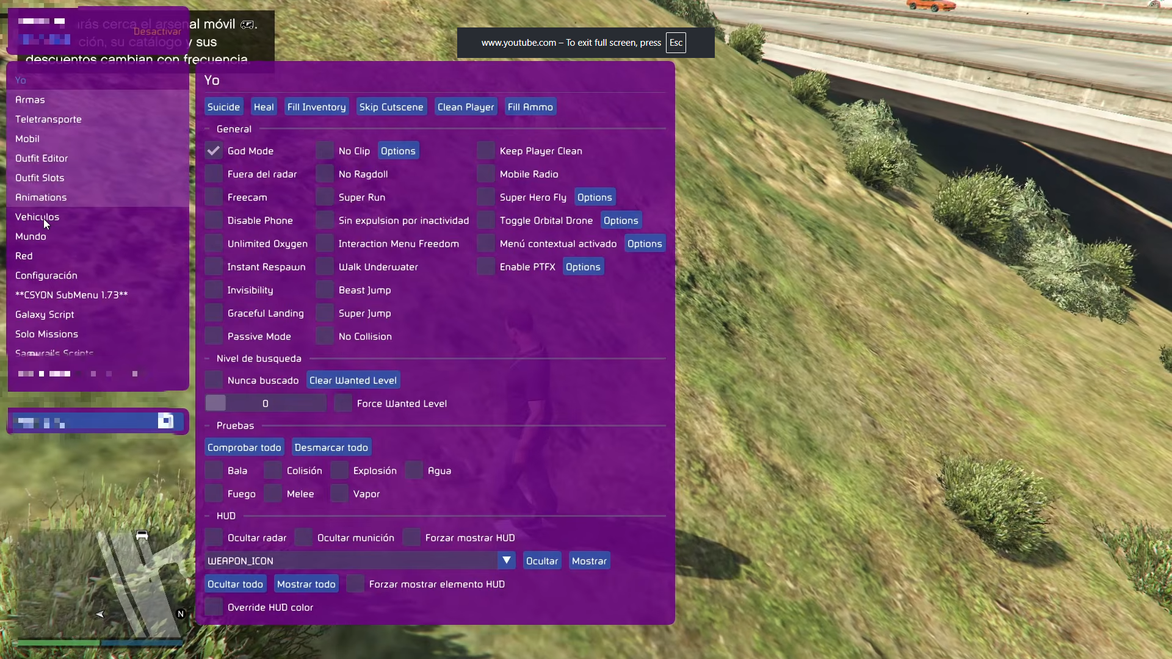Click the Ocultar todo button
1172x659 pixels.
tap(235, 584)
